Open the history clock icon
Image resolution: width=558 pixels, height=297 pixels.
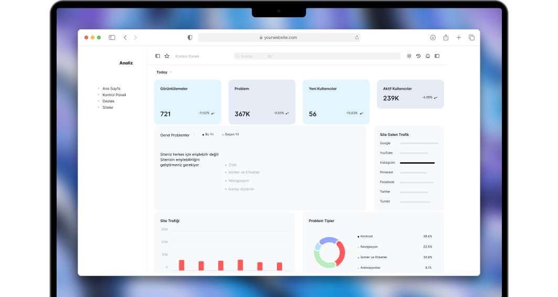pyautogui.click(x=418, y=56)
